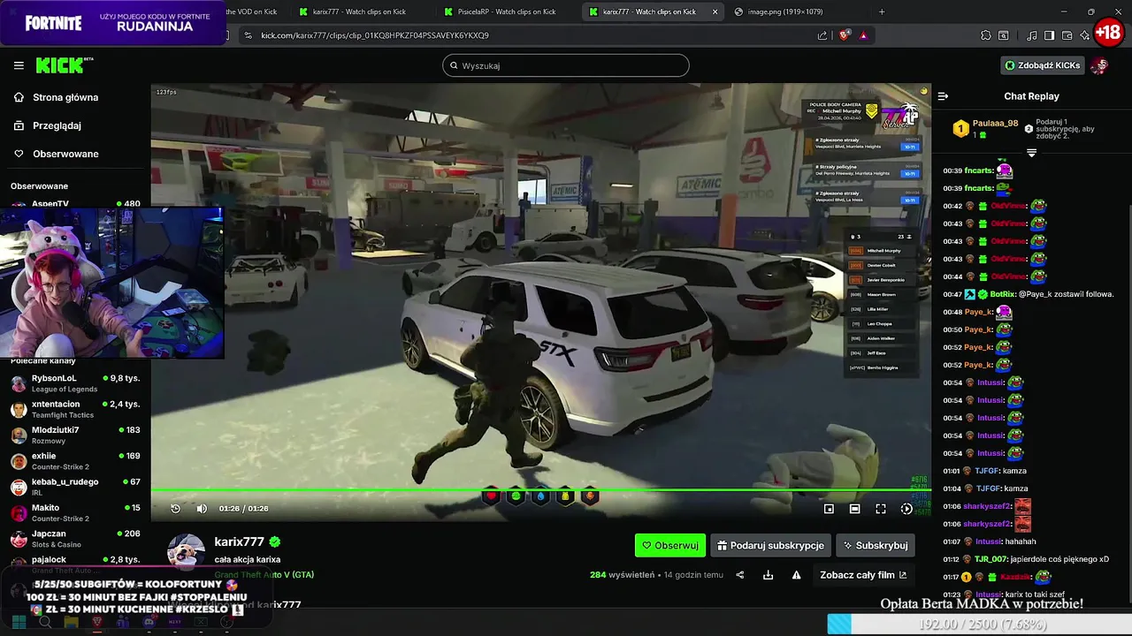1132x636 pixels.
Task: Open xntentacion recommended channel
Action: coord(75,409)
